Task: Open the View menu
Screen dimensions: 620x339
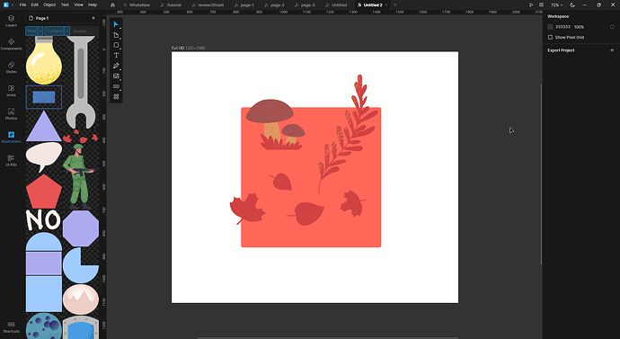Action: (x=79, y=4)
